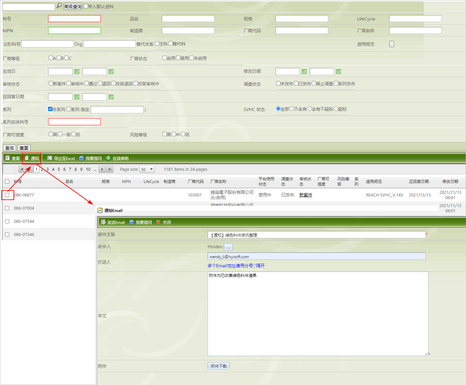Click 查看 toolbar button
The height and width of the screenshot is (385, 466).
[x=13, y=158]
